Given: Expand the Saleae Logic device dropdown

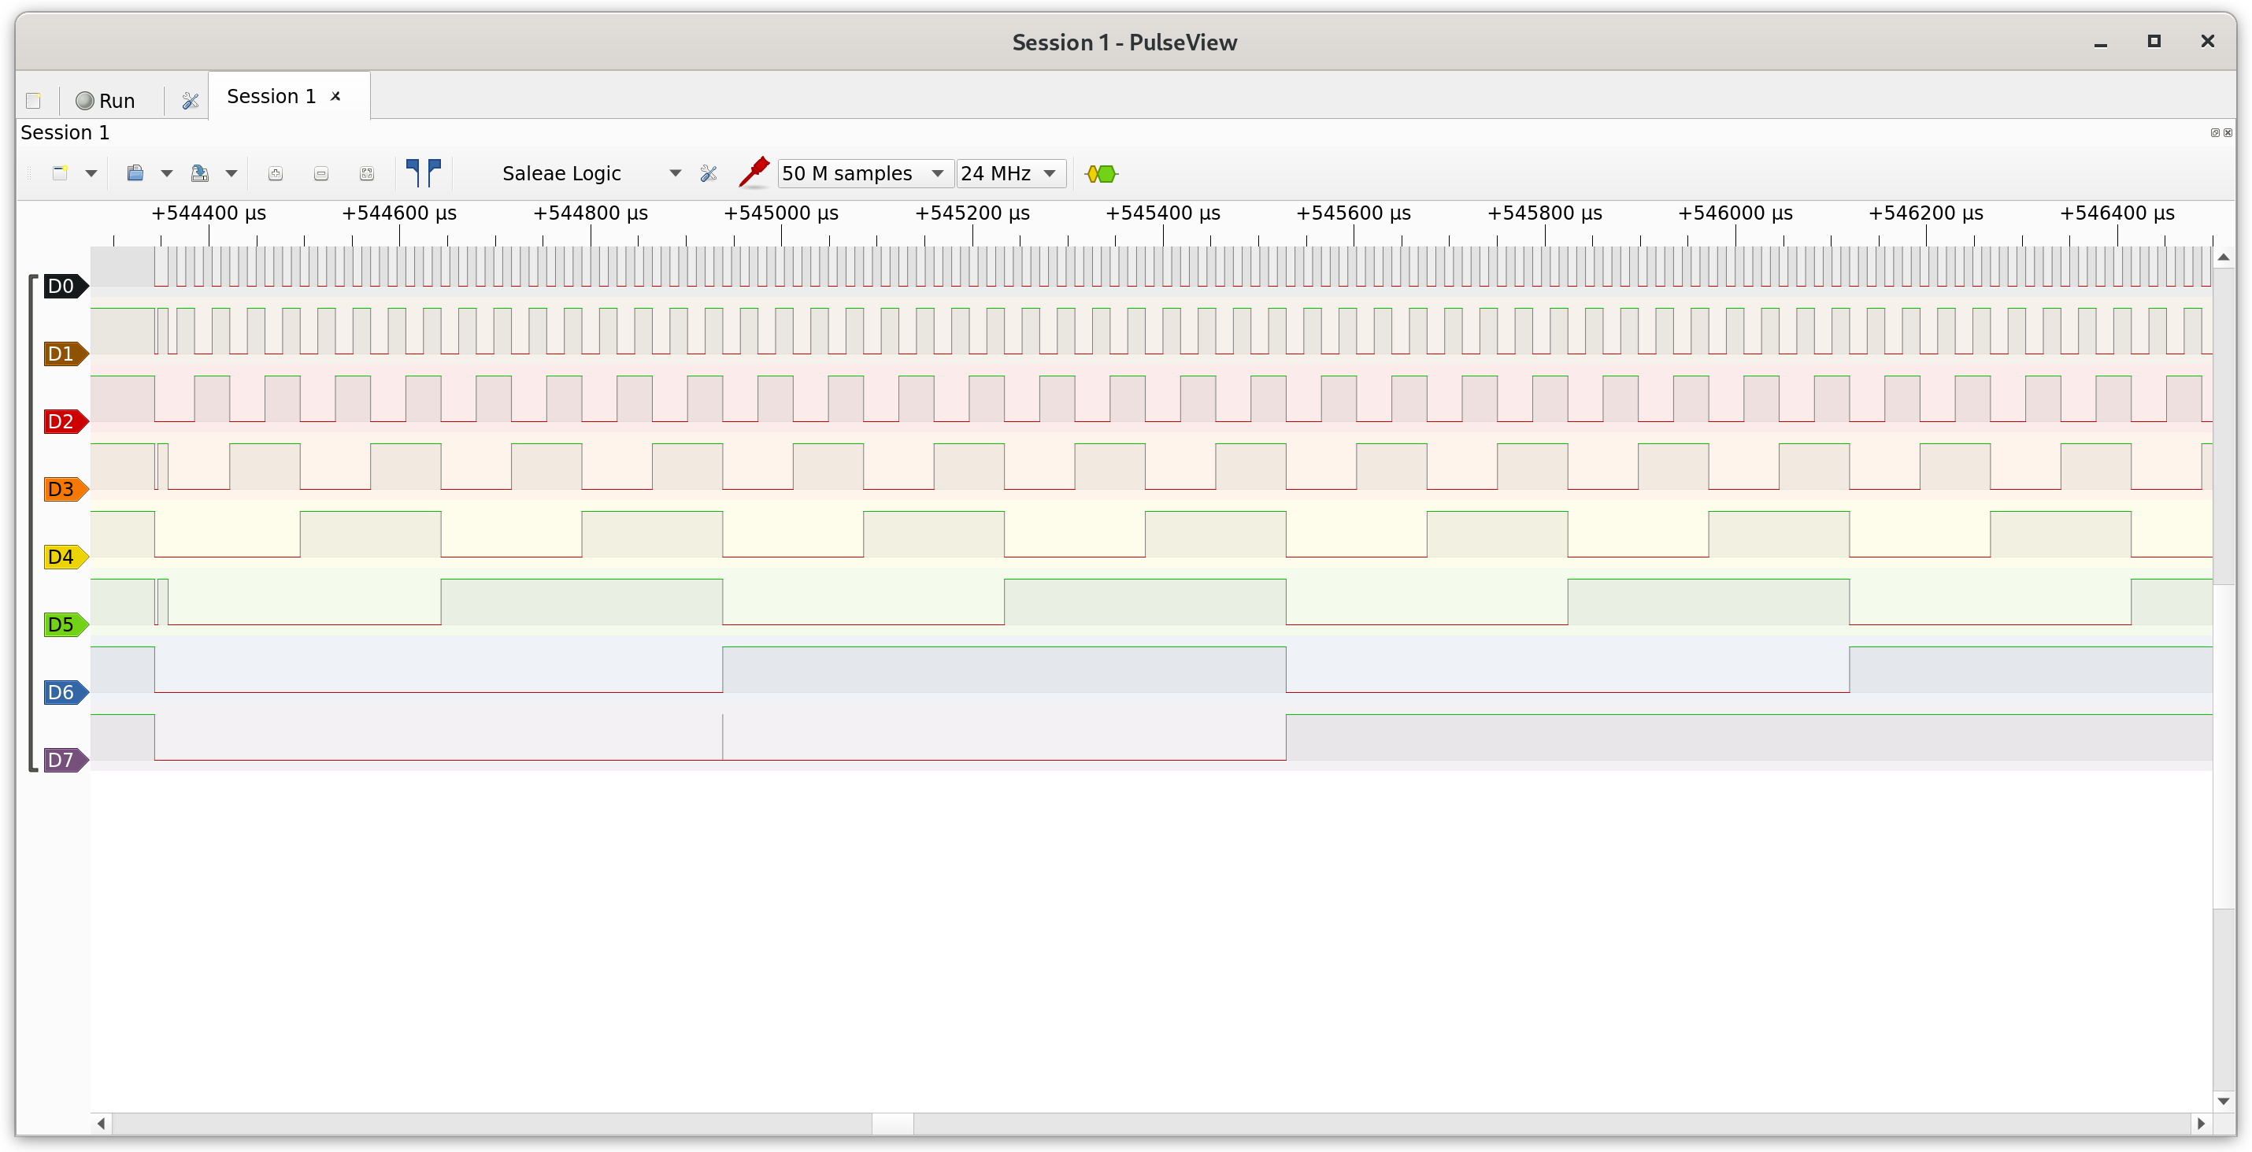Looking at the screenshot, I should pos(675,173).
